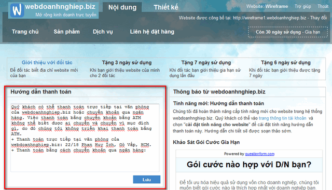The height and width of the screenshot is (190, 332).
Task: Click the Gia hạn renewal box
Action: [x=288, y=32]
